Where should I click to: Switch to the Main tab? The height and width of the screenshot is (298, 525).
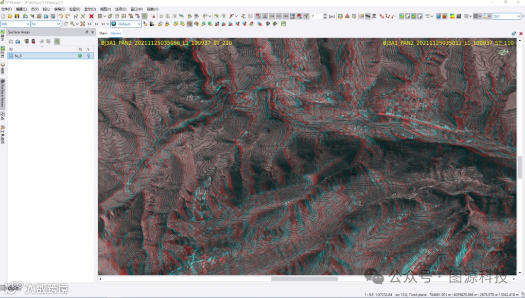103,33
